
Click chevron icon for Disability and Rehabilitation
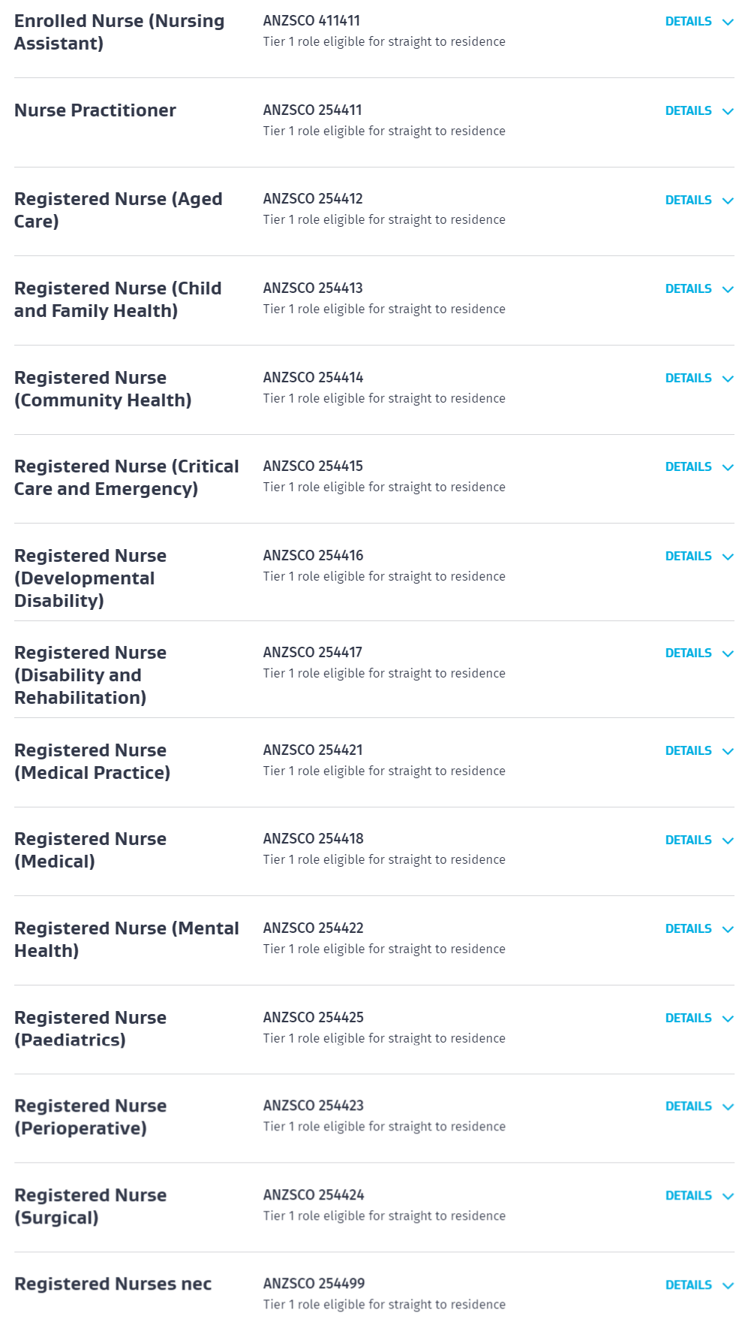tap(727, 653)
